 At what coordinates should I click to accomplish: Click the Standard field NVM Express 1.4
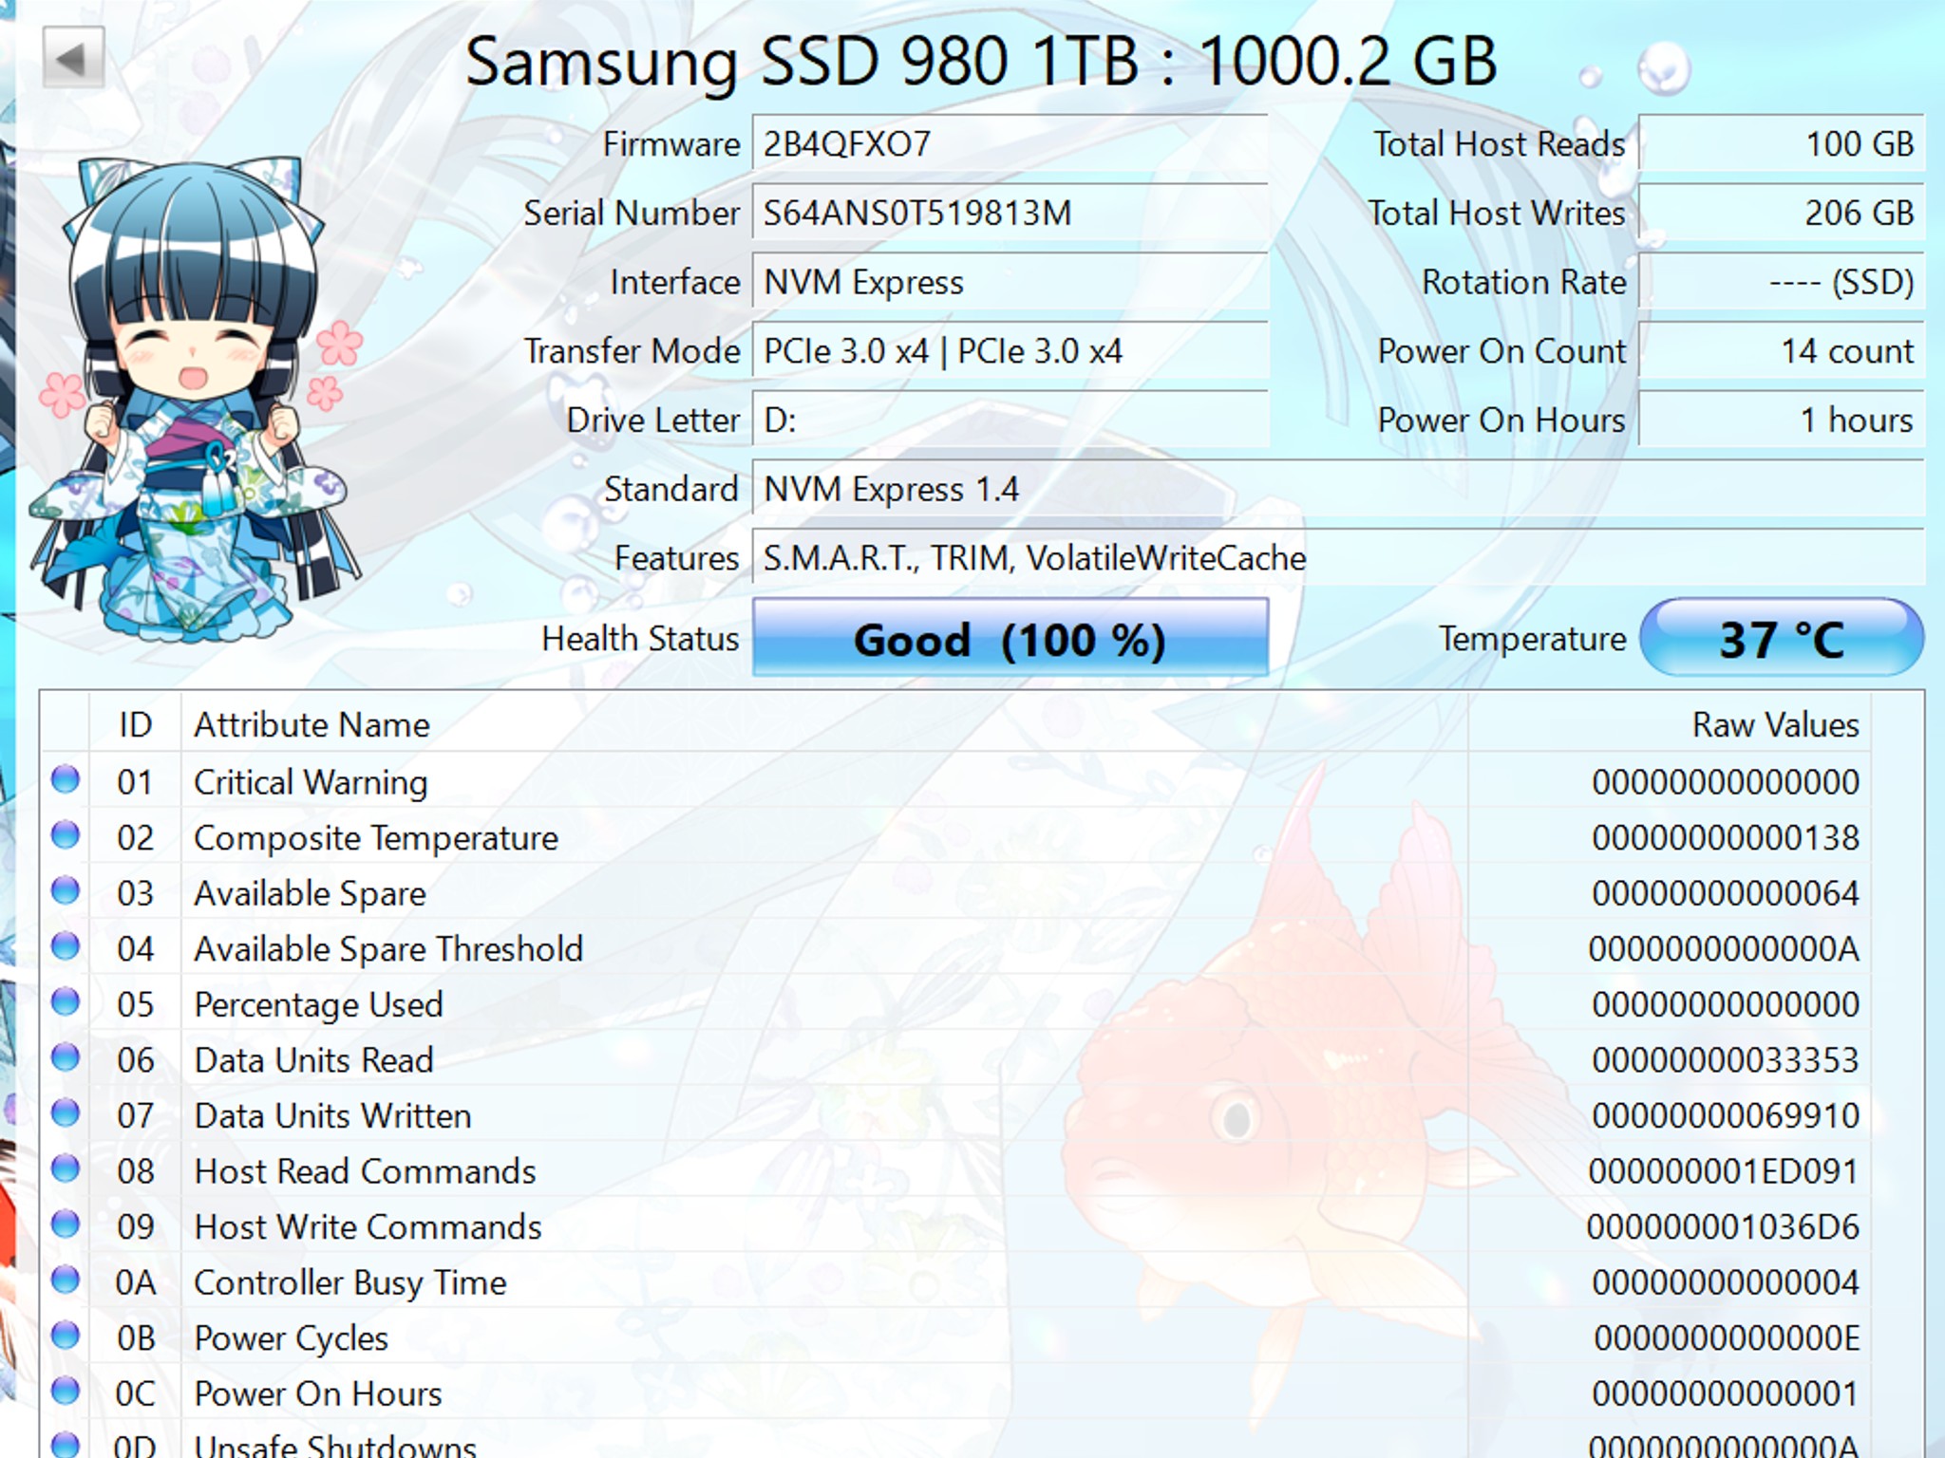1338,489
